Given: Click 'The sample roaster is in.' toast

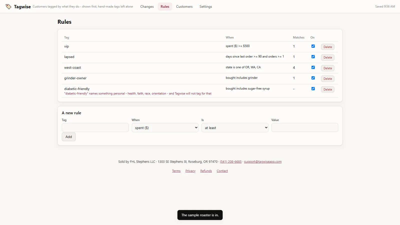Looking at the screenshot, I should [200, 215].
